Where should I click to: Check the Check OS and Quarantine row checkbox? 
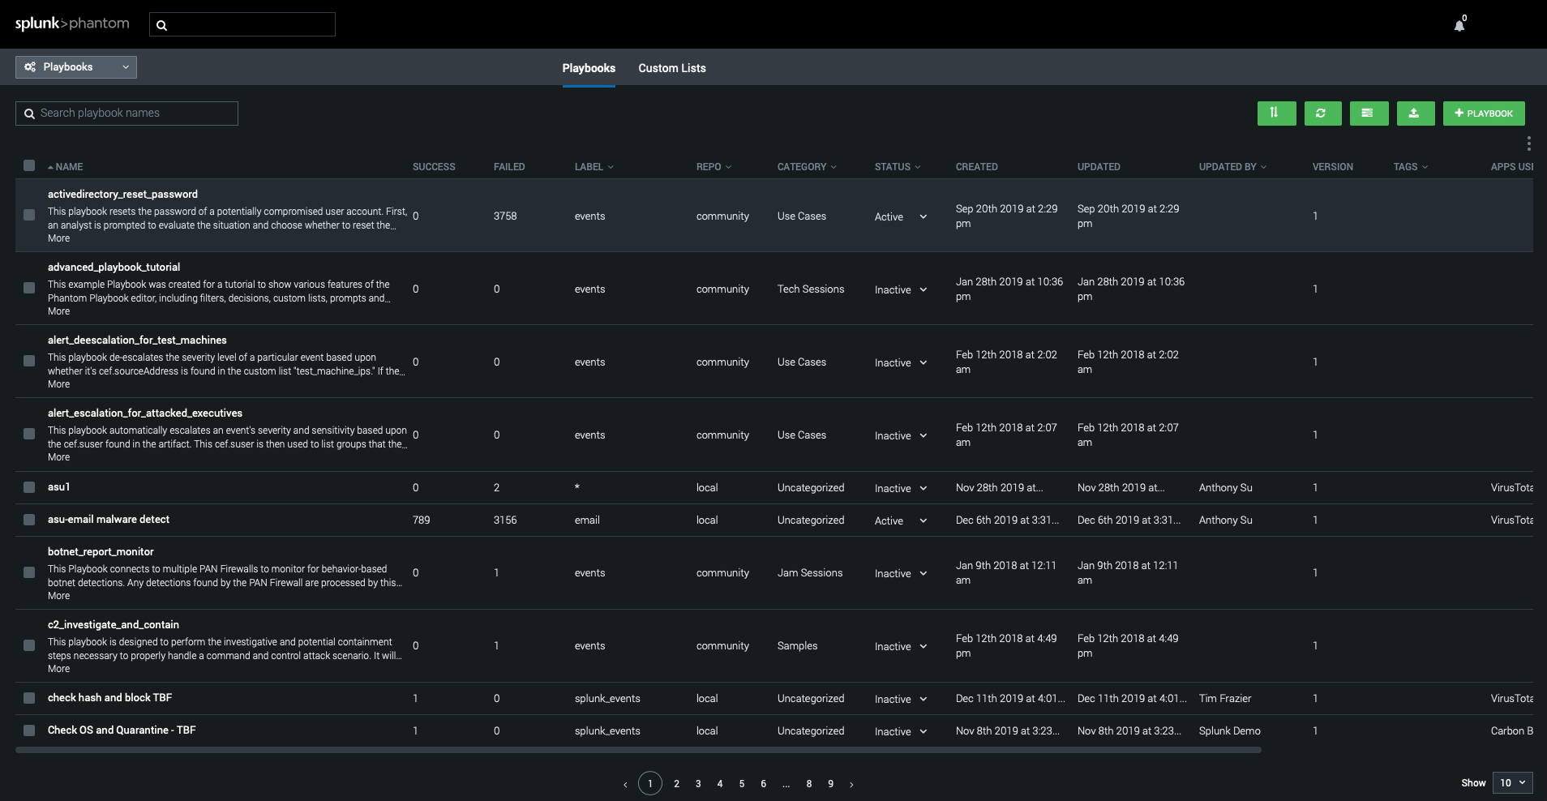point(29,730)
